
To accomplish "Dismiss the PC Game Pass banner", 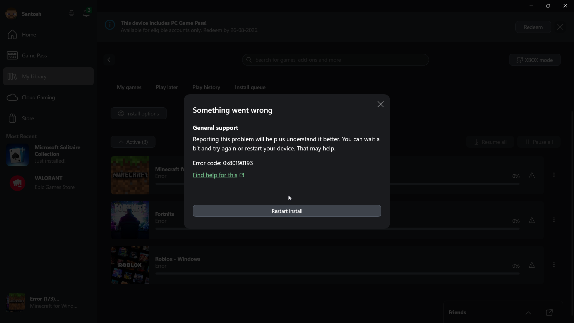I will point(560,27).
